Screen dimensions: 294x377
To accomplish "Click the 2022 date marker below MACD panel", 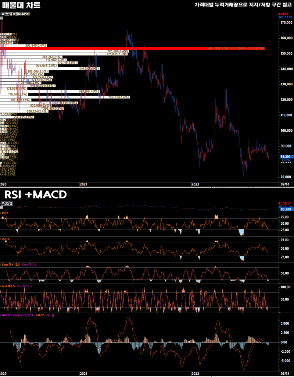I will (195, 374).
